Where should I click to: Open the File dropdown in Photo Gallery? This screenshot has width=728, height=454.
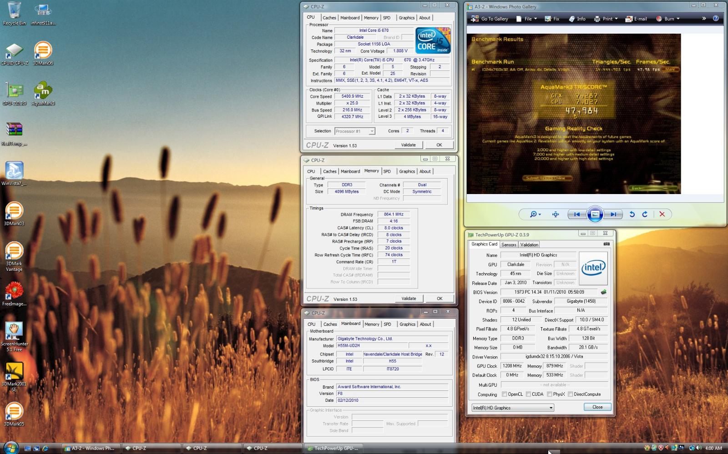pos(527,19)
